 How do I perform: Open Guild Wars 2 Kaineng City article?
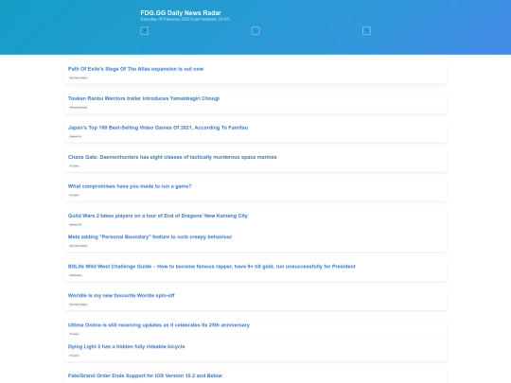(158, 216)
